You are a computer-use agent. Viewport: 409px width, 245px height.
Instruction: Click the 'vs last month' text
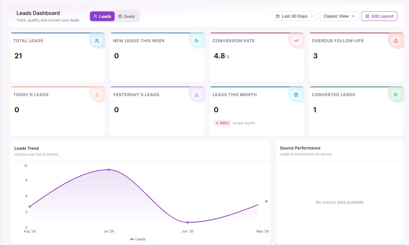coord(244,123)
